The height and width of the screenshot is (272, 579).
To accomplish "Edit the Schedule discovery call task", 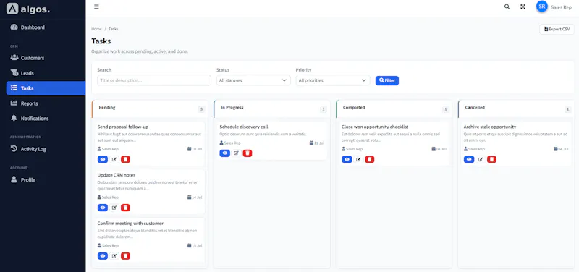I will (x=237, y=153).
